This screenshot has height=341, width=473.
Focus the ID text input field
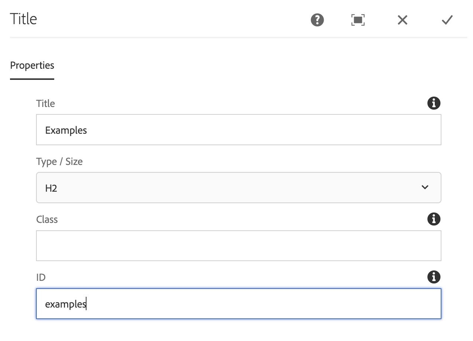[239, 303]
